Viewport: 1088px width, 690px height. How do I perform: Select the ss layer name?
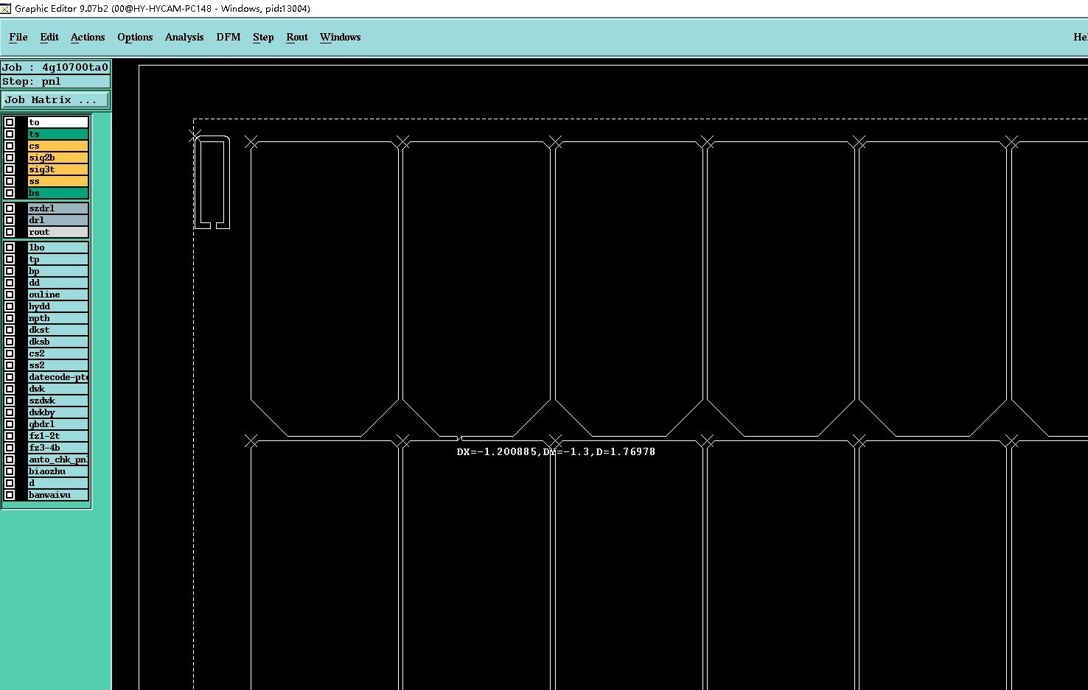click(x=58, y=181)
